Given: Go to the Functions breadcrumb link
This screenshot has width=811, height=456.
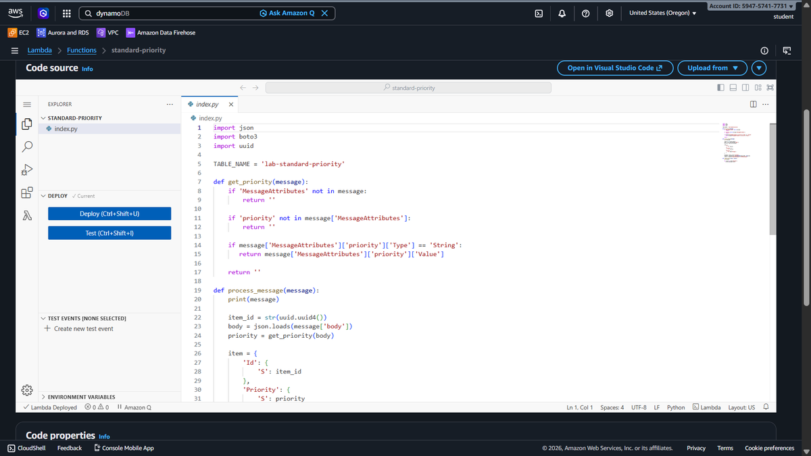Looking at the screenshot, I should click(x=82, y=51).
